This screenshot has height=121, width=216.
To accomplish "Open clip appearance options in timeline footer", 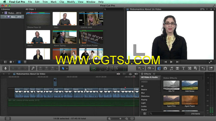I will pos(132,119).
